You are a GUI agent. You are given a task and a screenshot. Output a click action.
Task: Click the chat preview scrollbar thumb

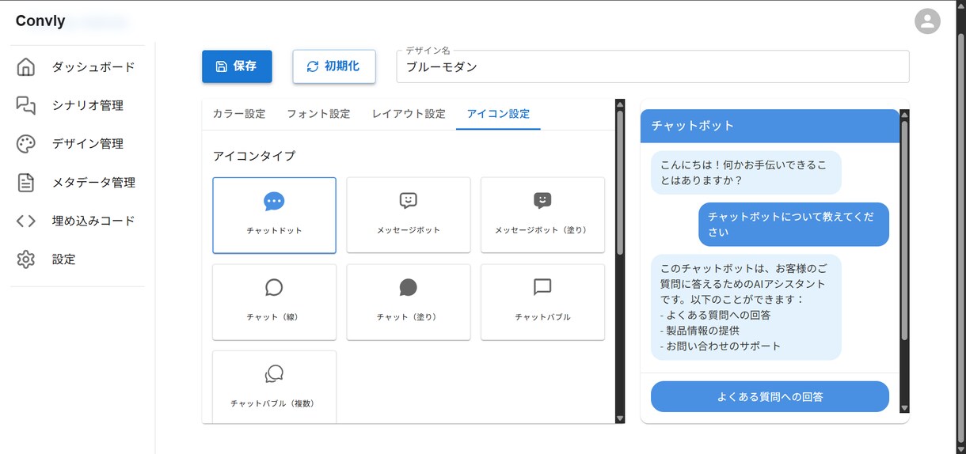(x=904, y=231)
